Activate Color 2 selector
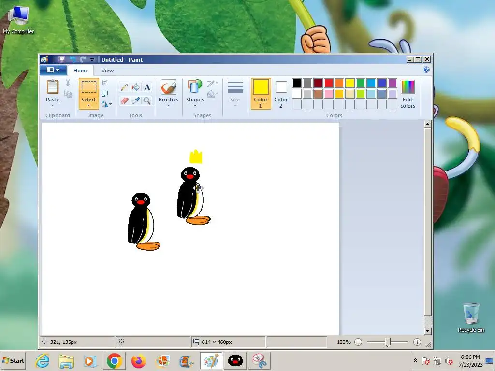The width and height of the screenshot is (495, 371). 281,94
